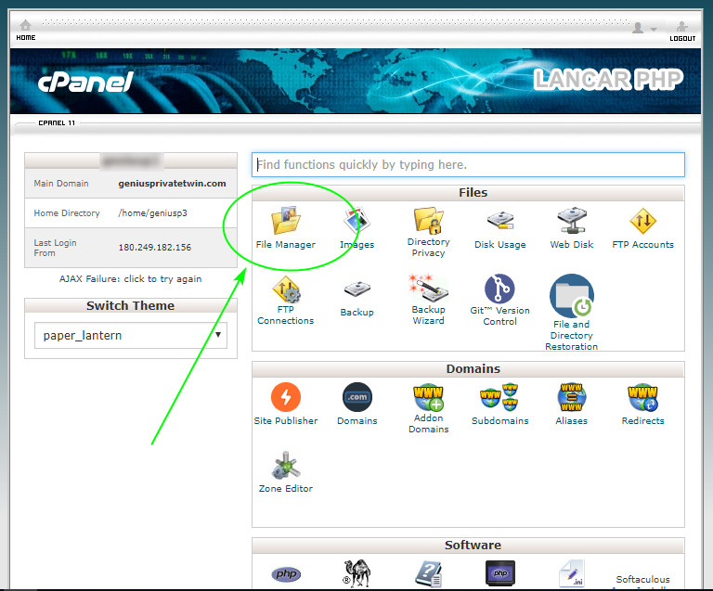The height and width of the screenshot is (591, 713).
Task: Open Disk Usage
Action: [499, 228]
